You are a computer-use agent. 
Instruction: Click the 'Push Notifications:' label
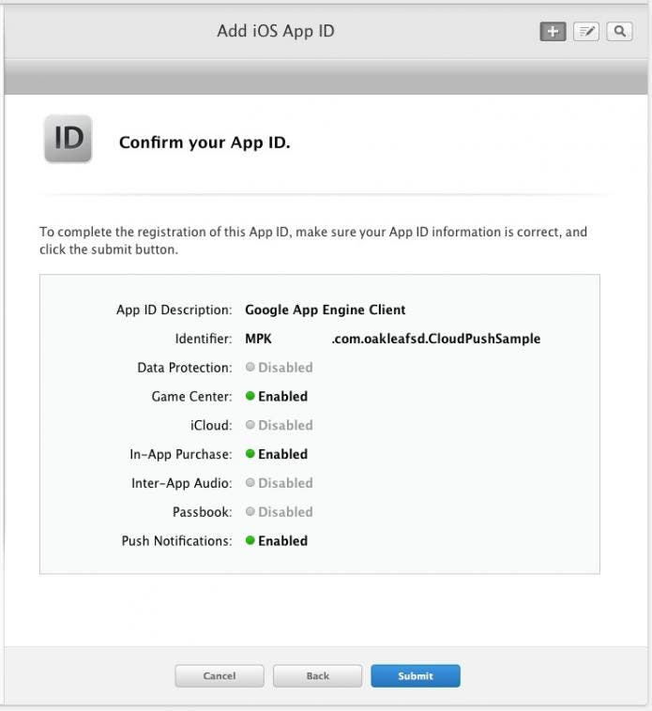click(x=176, y=541)
